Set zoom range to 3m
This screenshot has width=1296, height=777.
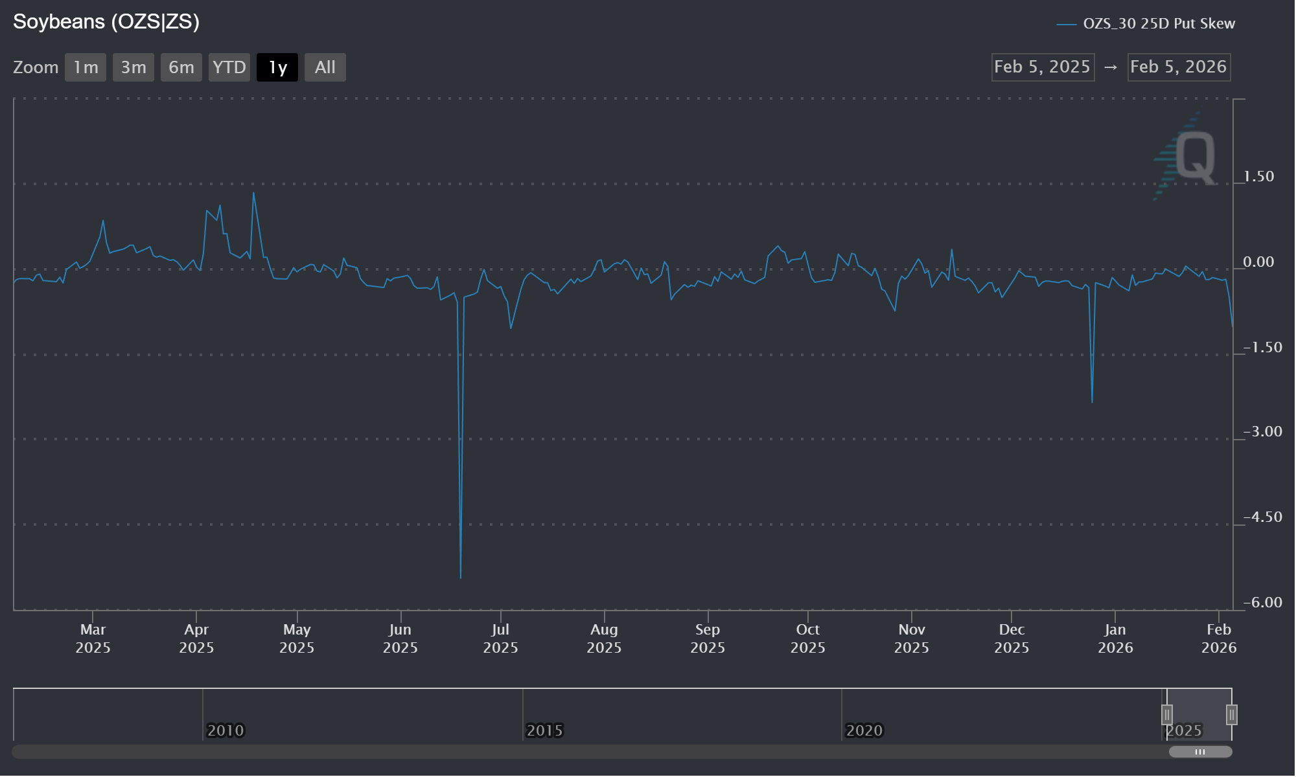(x=133, y=67)
